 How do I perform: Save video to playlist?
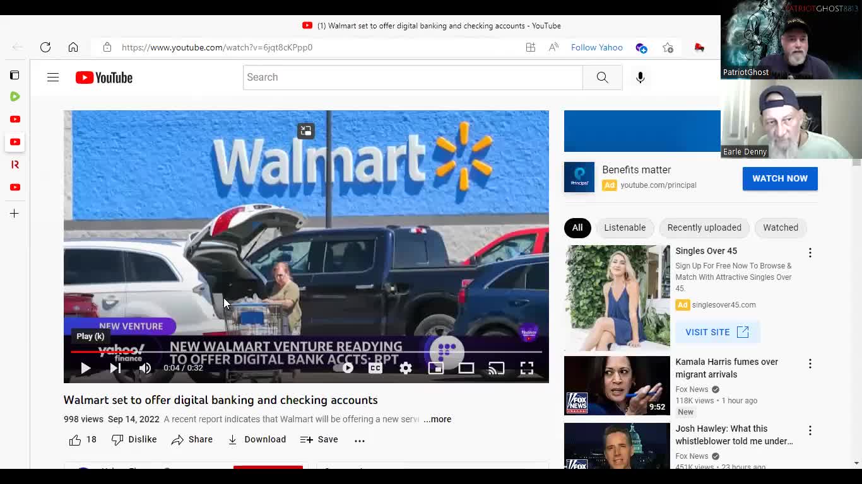click(x=319, y=440)
